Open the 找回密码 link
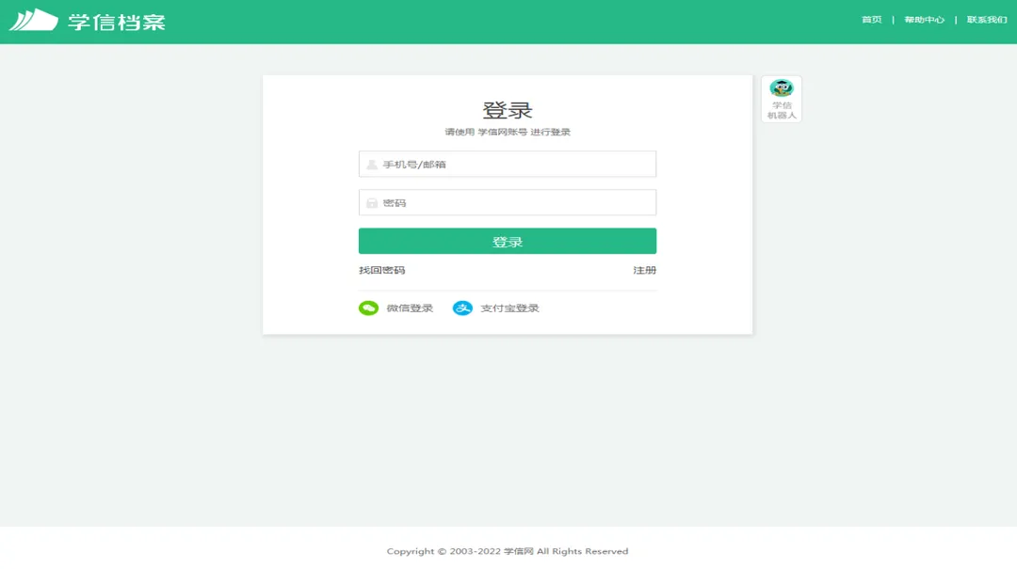Image resolution: width=1017 pixels, height=569 pixels. click(x=382, y=270)
